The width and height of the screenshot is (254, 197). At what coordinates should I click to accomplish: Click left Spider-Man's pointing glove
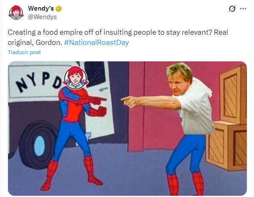tap(97, 100)
